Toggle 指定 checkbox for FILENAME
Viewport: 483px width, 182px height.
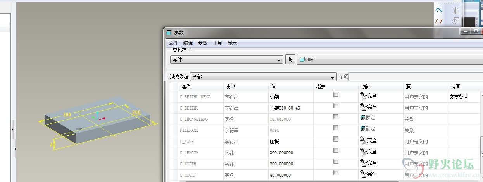pos(336,128)
